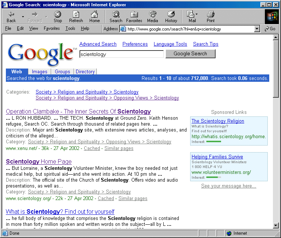Click the vertical scrollbar down arrow
The height and width of the screenshot is (238, 281).
275,225
